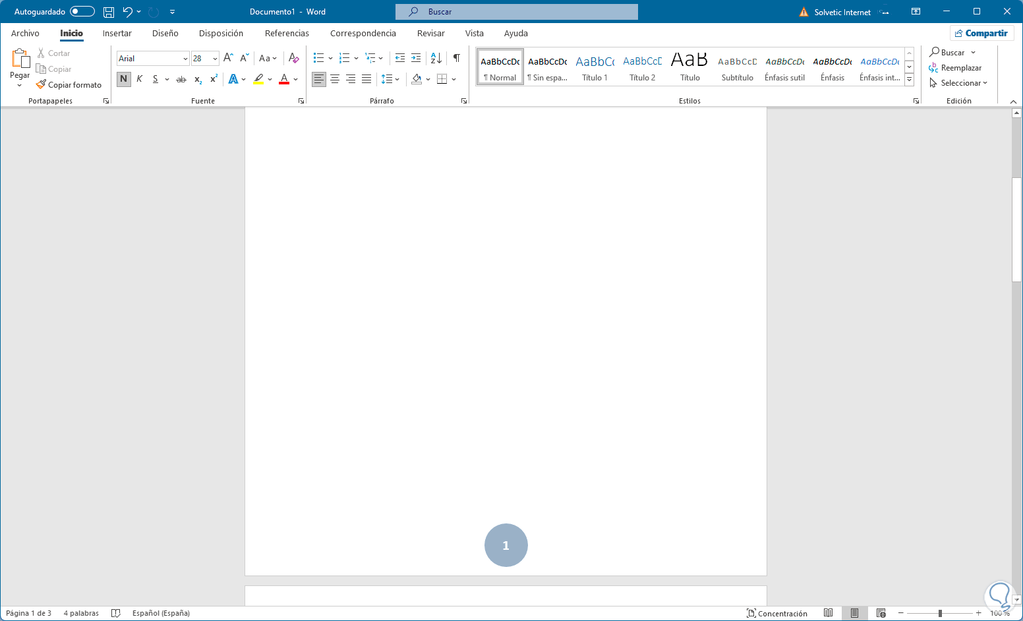Click the show paragraph marks icon
Image resolution: width=1023 pixels, height=621 pixels.
pos(456,58)
